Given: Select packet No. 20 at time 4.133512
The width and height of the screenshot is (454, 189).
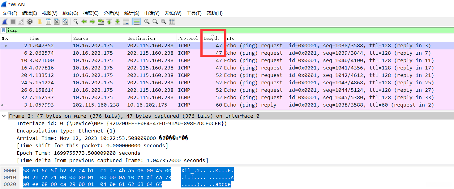Looking at the screenshot, I should tap(227, 75).
